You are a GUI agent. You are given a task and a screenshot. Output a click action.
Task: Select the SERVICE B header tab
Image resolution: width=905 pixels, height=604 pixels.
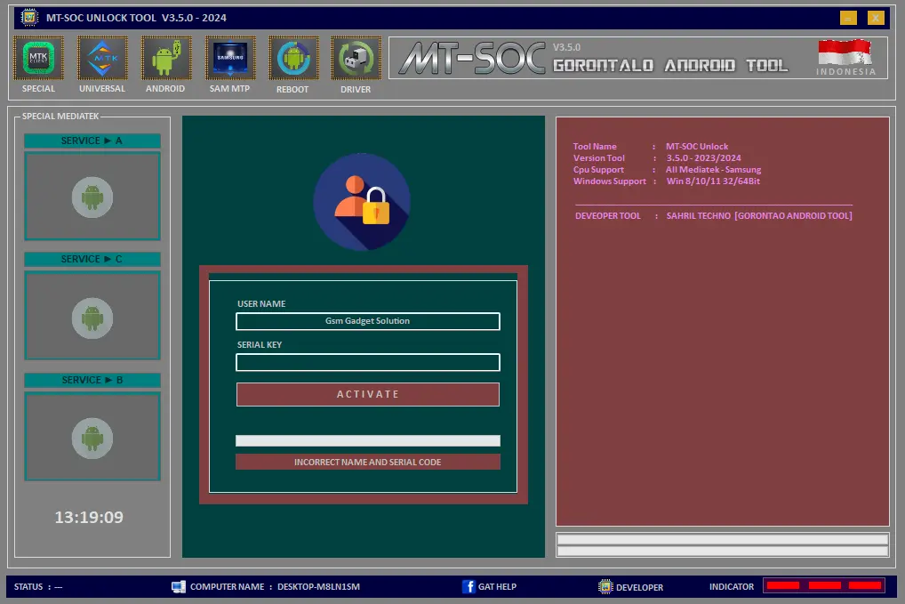click(92, 380)
